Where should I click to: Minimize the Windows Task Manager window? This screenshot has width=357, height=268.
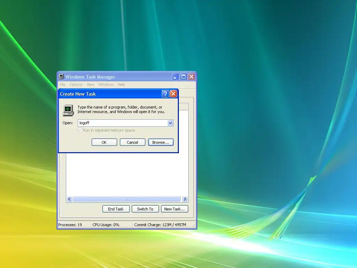pos(175,77)
